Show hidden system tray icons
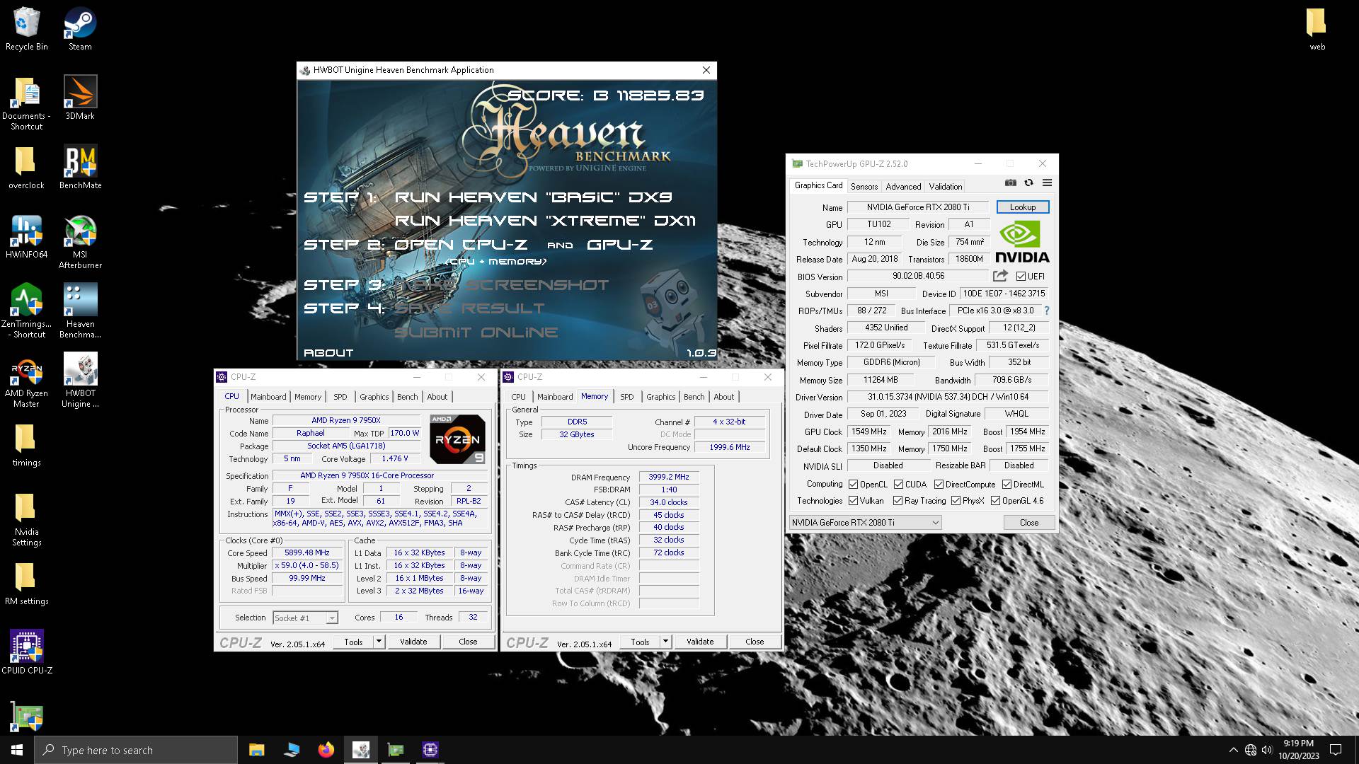Viewport: 1359px width, 764px height. [1234, 750]
